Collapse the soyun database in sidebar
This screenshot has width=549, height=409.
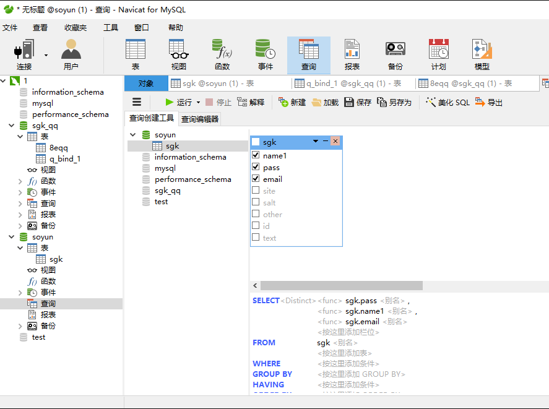click(x=12, y=237)
